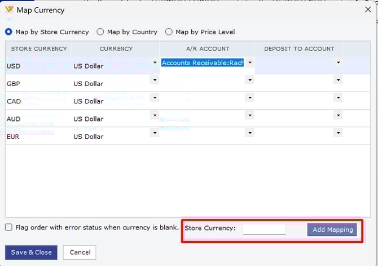Select Map by Price Level option
378x266 pixels.
(x=169, y=32)
